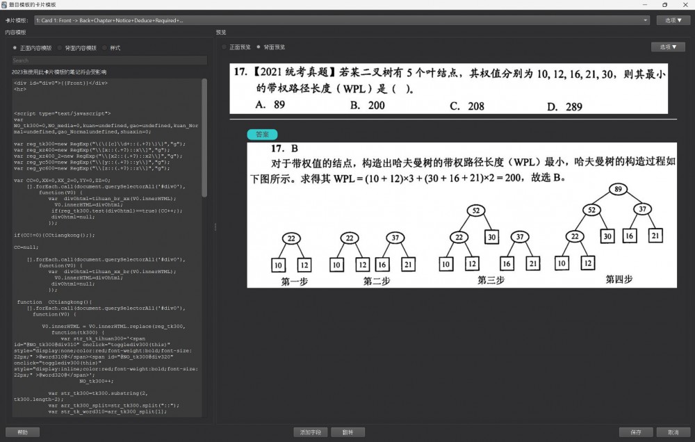The image size is (695, 442).
Task: Click the 'if(CC!=0){CCtiangkong();};' code line
Action: click(x=54, y=235)
